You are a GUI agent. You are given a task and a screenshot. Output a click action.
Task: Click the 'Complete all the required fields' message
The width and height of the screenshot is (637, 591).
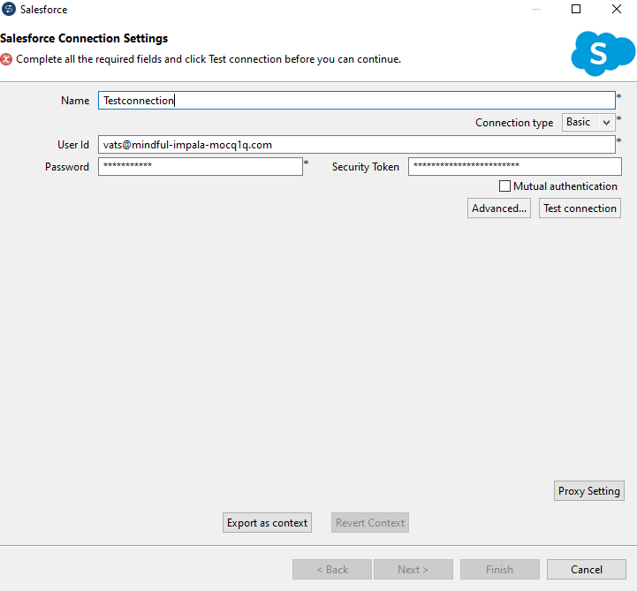click(x=209, y=59)
